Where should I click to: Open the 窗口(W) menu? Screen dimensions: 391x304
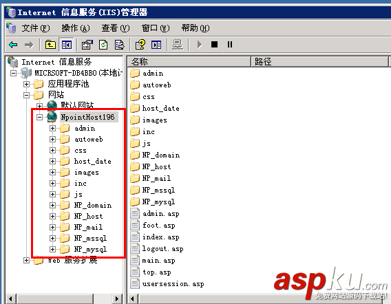156,28
